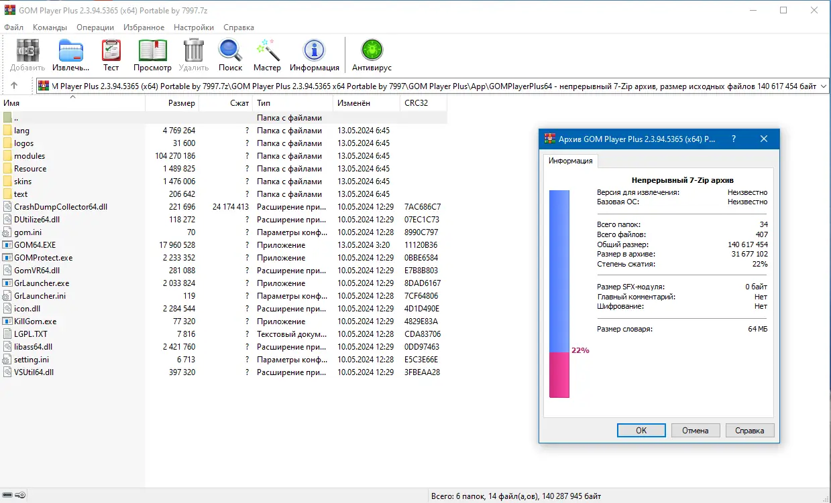831x503 pixels.
Task: Open the address path dropdown arrow
Action: pos(824,86)
